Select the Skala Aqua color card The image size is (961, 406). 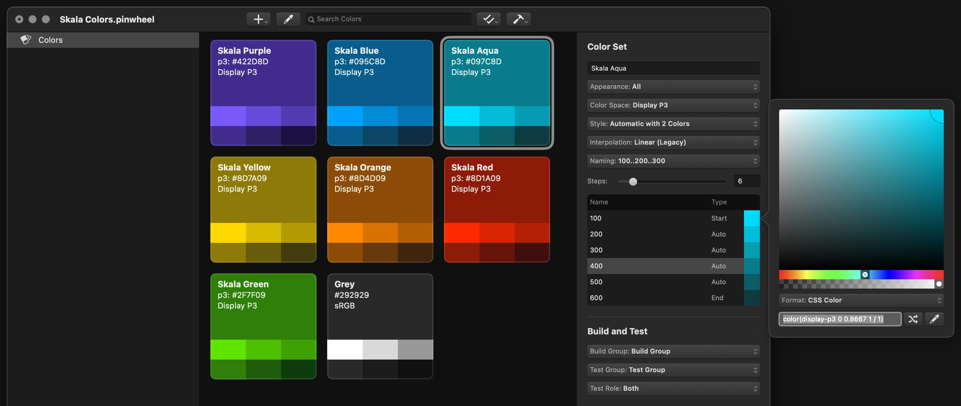pos(497,93)
